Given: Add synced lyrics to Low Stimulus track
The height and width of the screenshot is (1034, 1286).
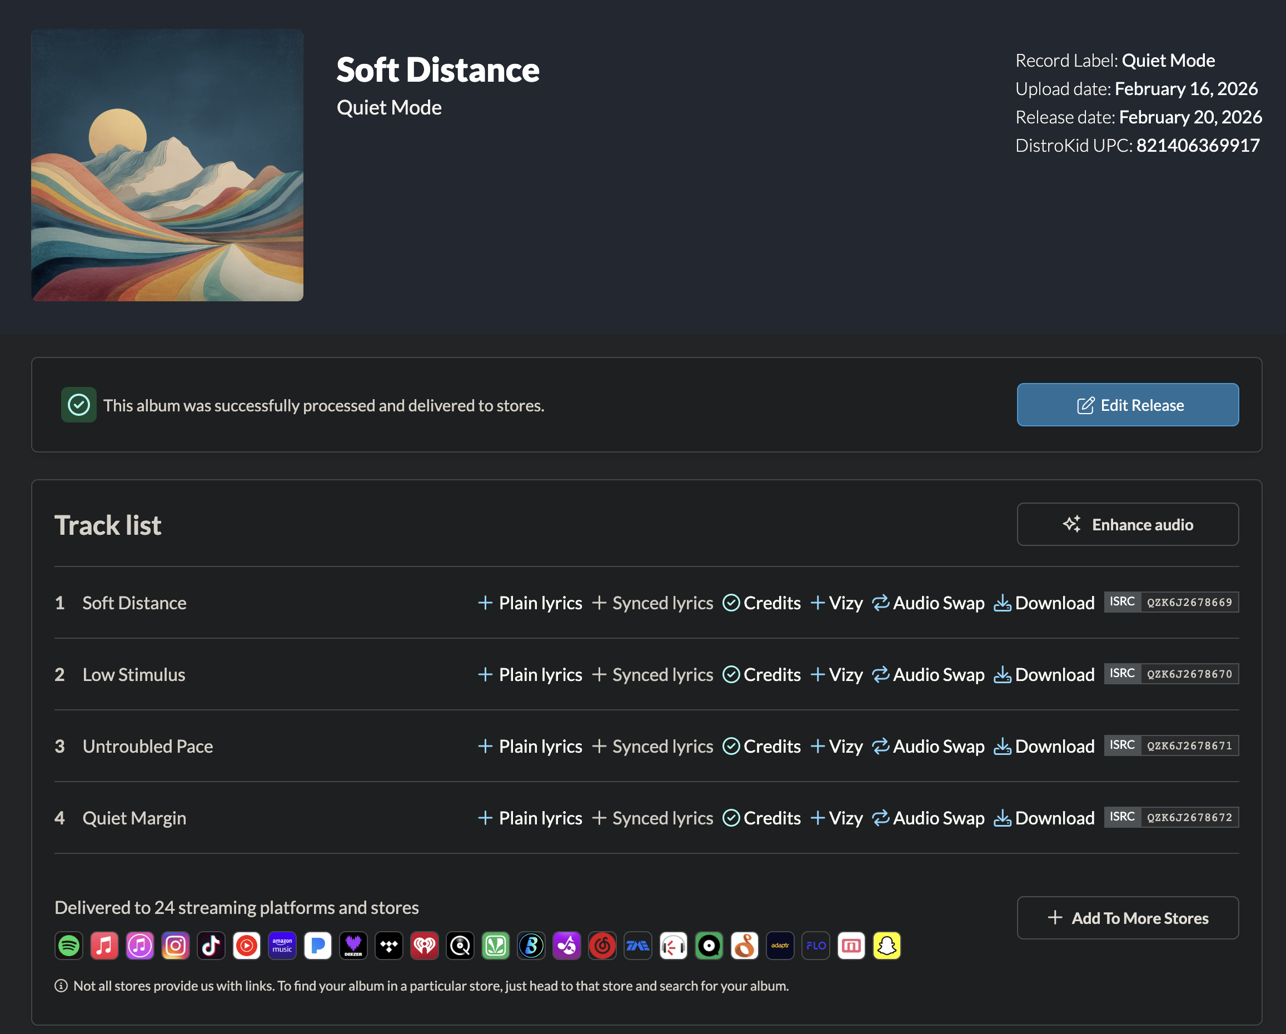Looking at the screenshot, I should (652, 674).
